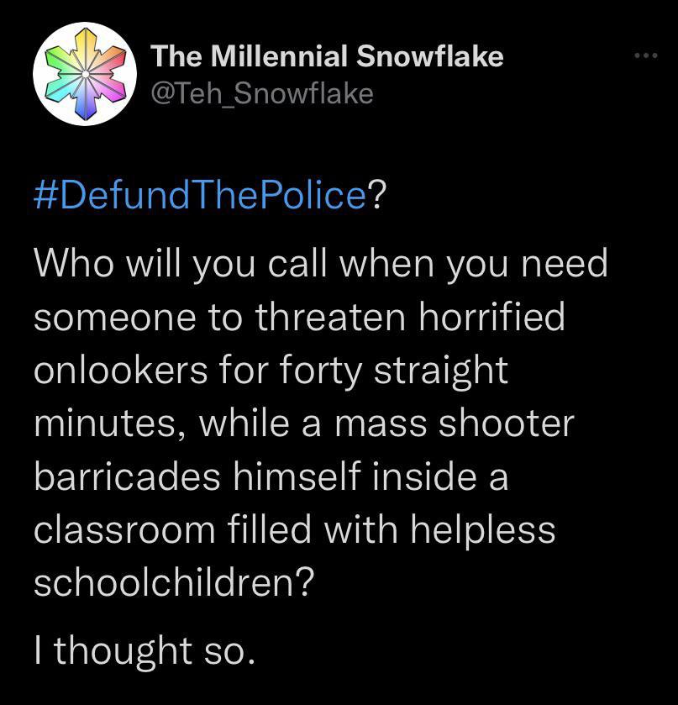Click the closing line "I thought so."
678x705 pixels.
coord(143,650)
